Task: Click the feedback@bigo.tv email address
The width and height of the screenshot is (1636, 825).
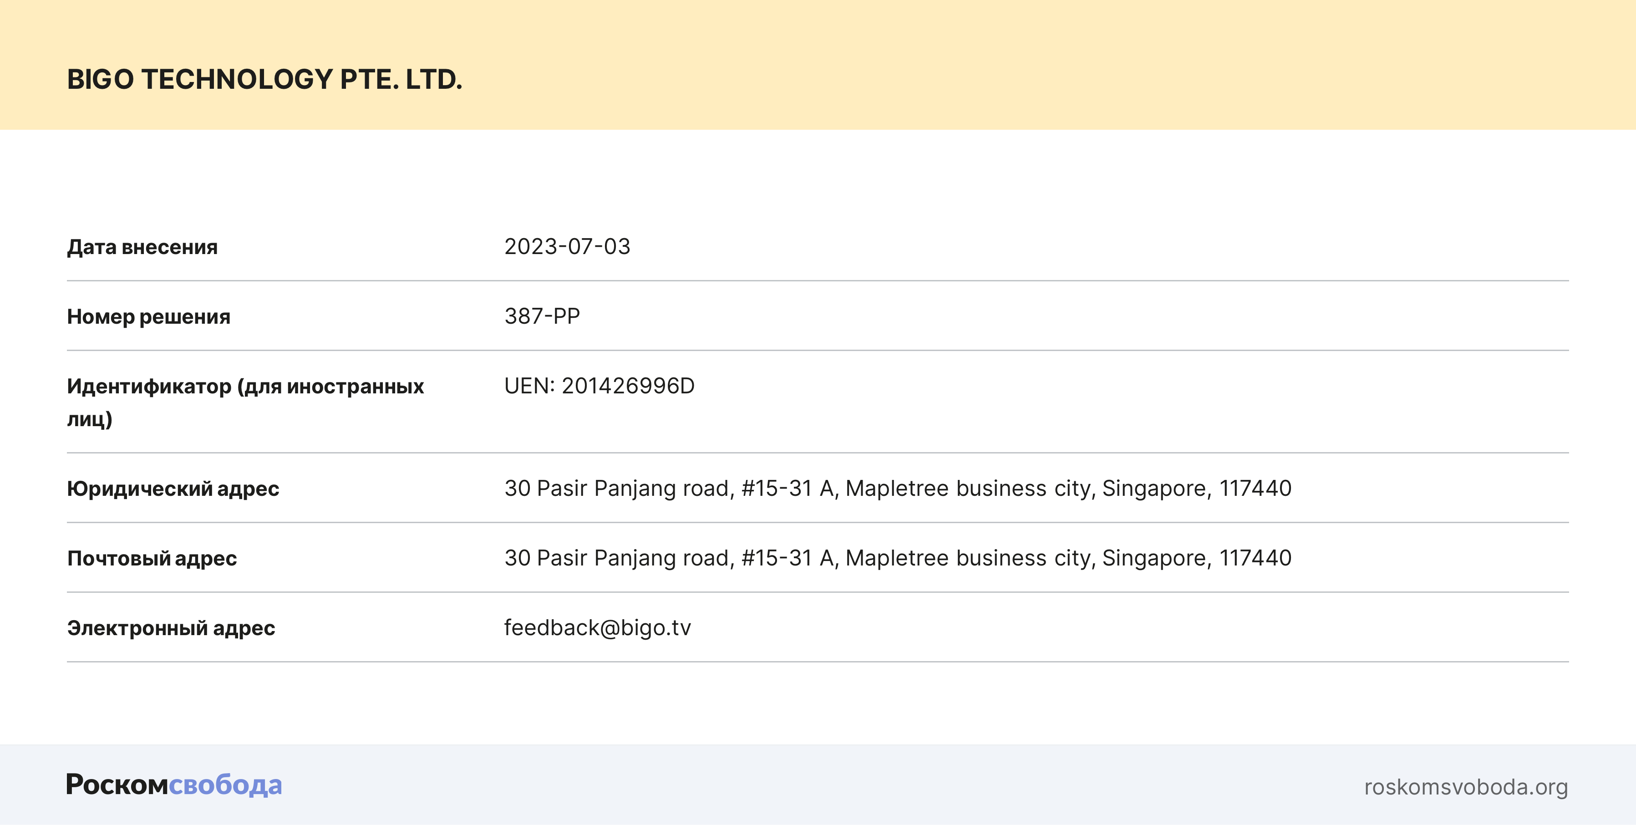Action: pos(597,627)
